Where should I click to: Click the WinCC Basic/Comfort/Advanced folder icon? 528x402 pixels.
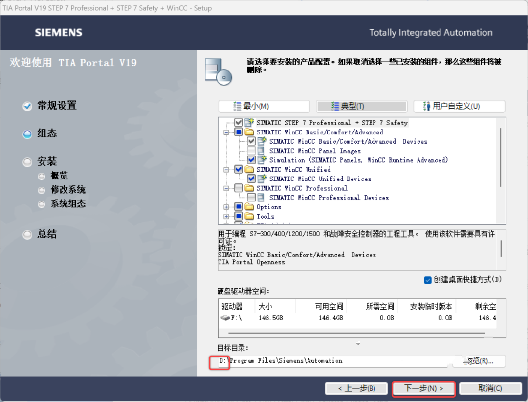pos(249,132)
